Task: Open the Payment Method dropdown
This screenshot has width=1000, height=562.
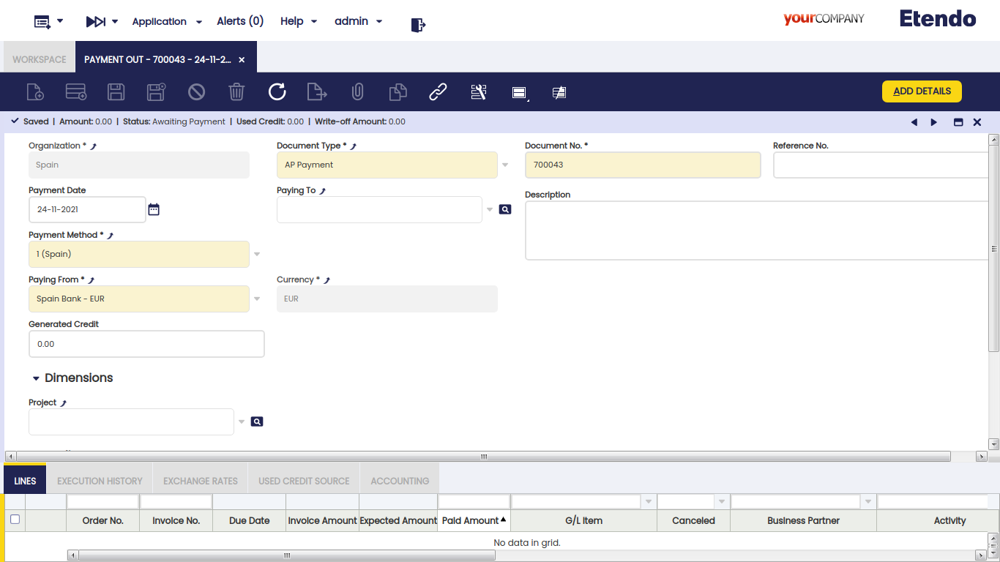Action: (x=257, y=255)
